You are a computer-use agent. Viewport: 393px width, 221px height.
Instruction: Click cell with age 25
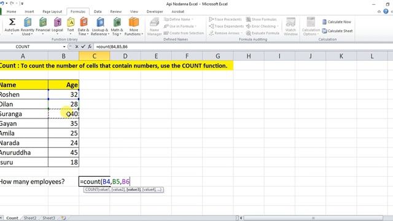pos(63,133)
